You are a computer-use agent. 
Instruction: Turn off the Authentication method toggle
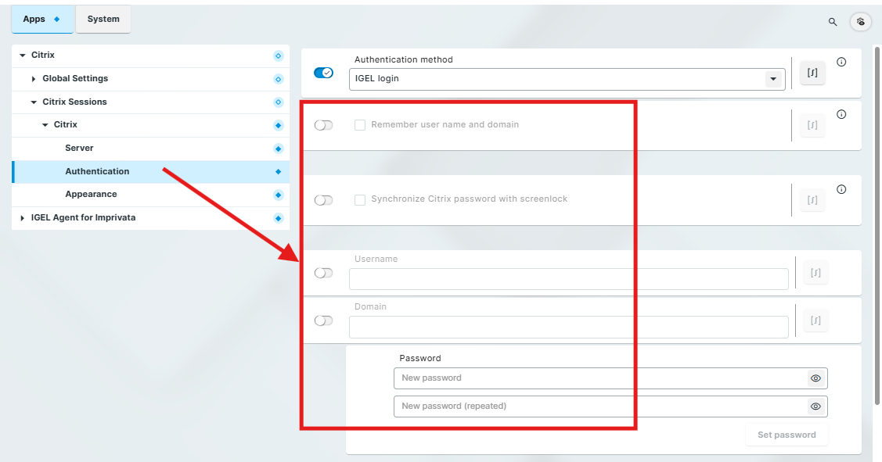[x=323, y=73]
